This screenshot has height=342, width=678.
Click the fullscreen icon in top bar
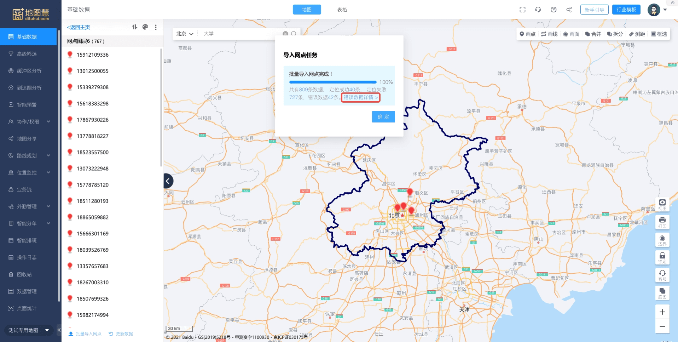[522, 10]
